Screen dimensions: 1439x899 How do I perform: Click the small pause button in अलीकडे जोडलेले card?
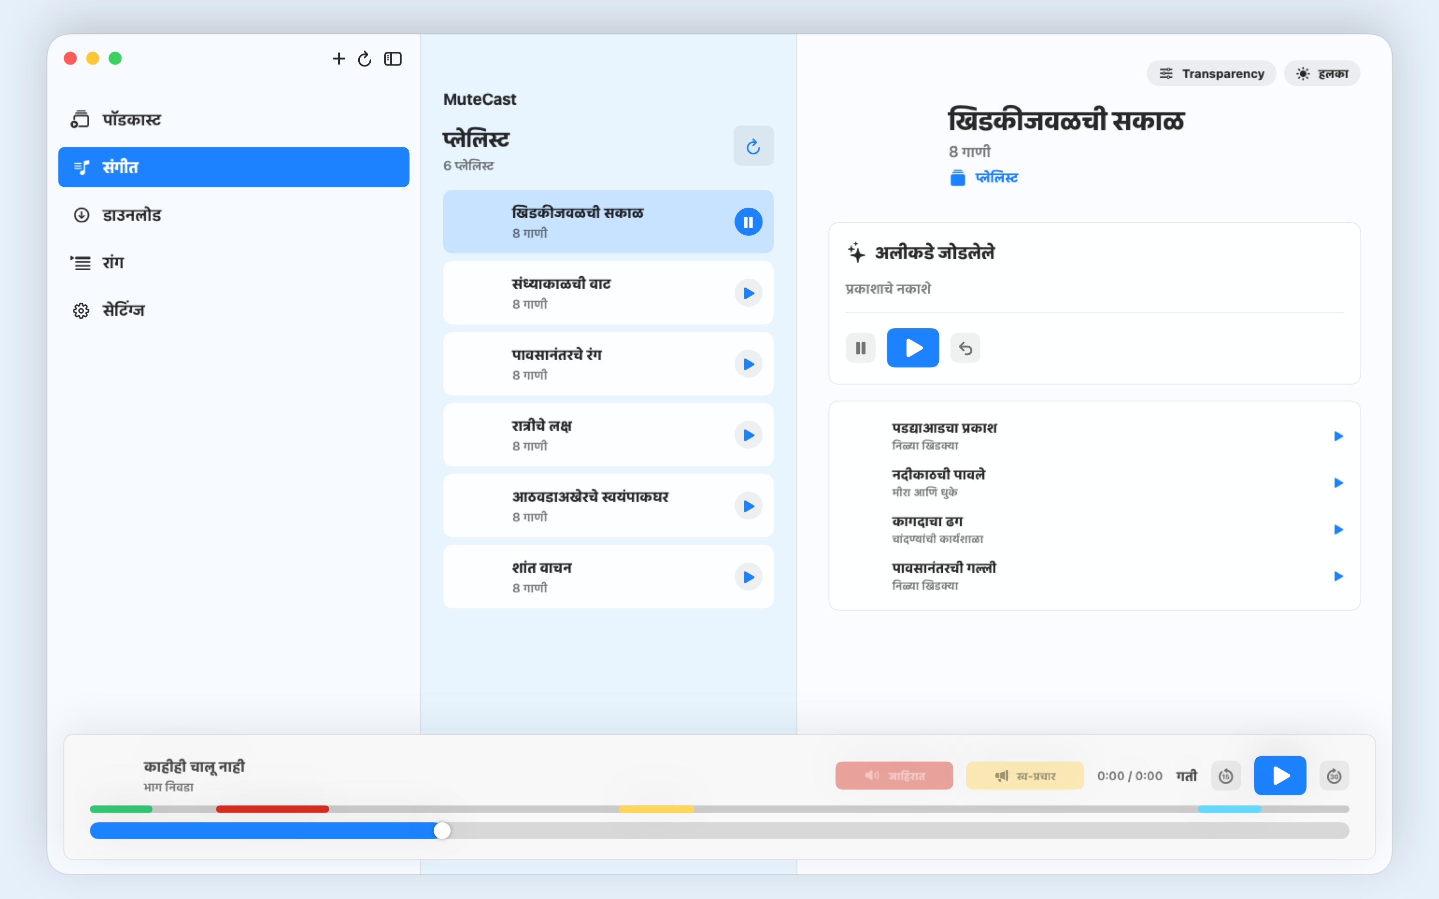coord(860,348)
